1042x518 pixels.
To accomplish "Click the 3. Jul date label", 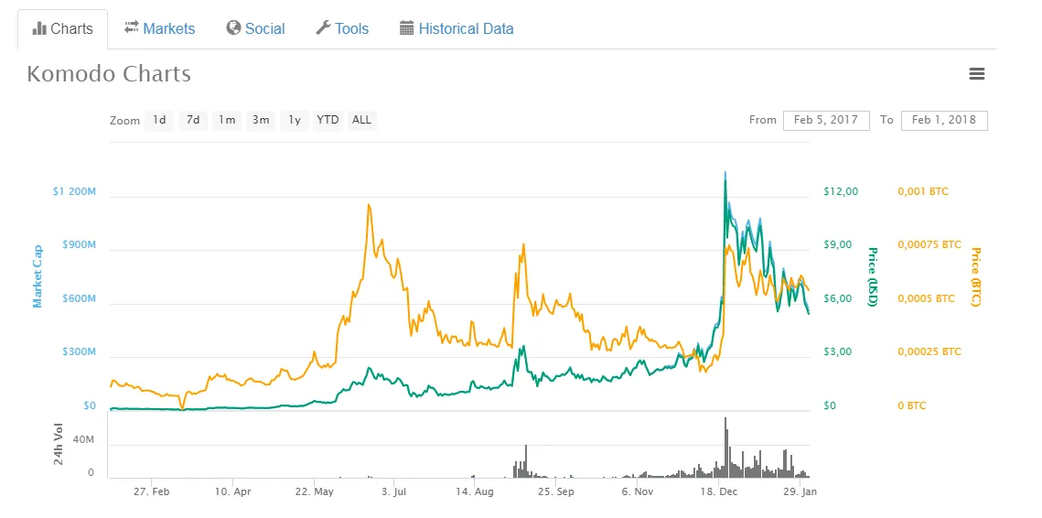I will coord(394,492).
